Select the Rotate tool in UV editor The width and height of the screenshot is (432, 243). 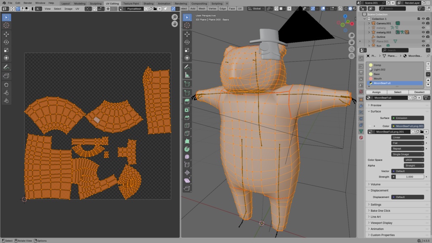(x=6, y=42)
